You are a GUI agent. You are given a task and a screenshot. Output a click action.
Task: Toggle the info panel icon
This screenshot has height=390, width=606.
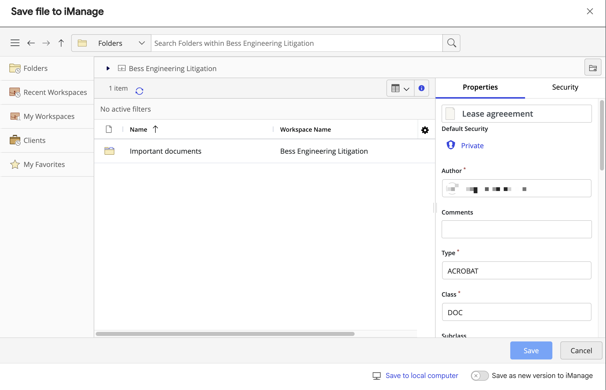click(421, 88)
